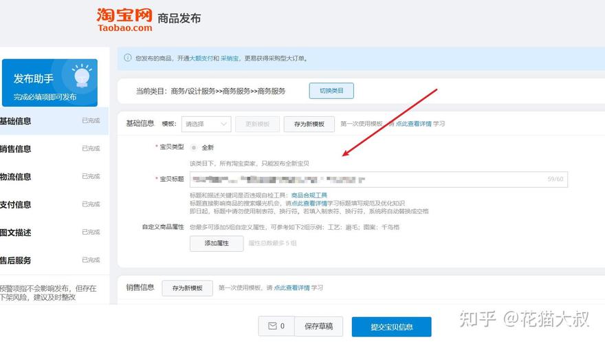Jump to 支付信息 in sidebar
Viewport: 605px width, 344px height.
coord(16,204)
